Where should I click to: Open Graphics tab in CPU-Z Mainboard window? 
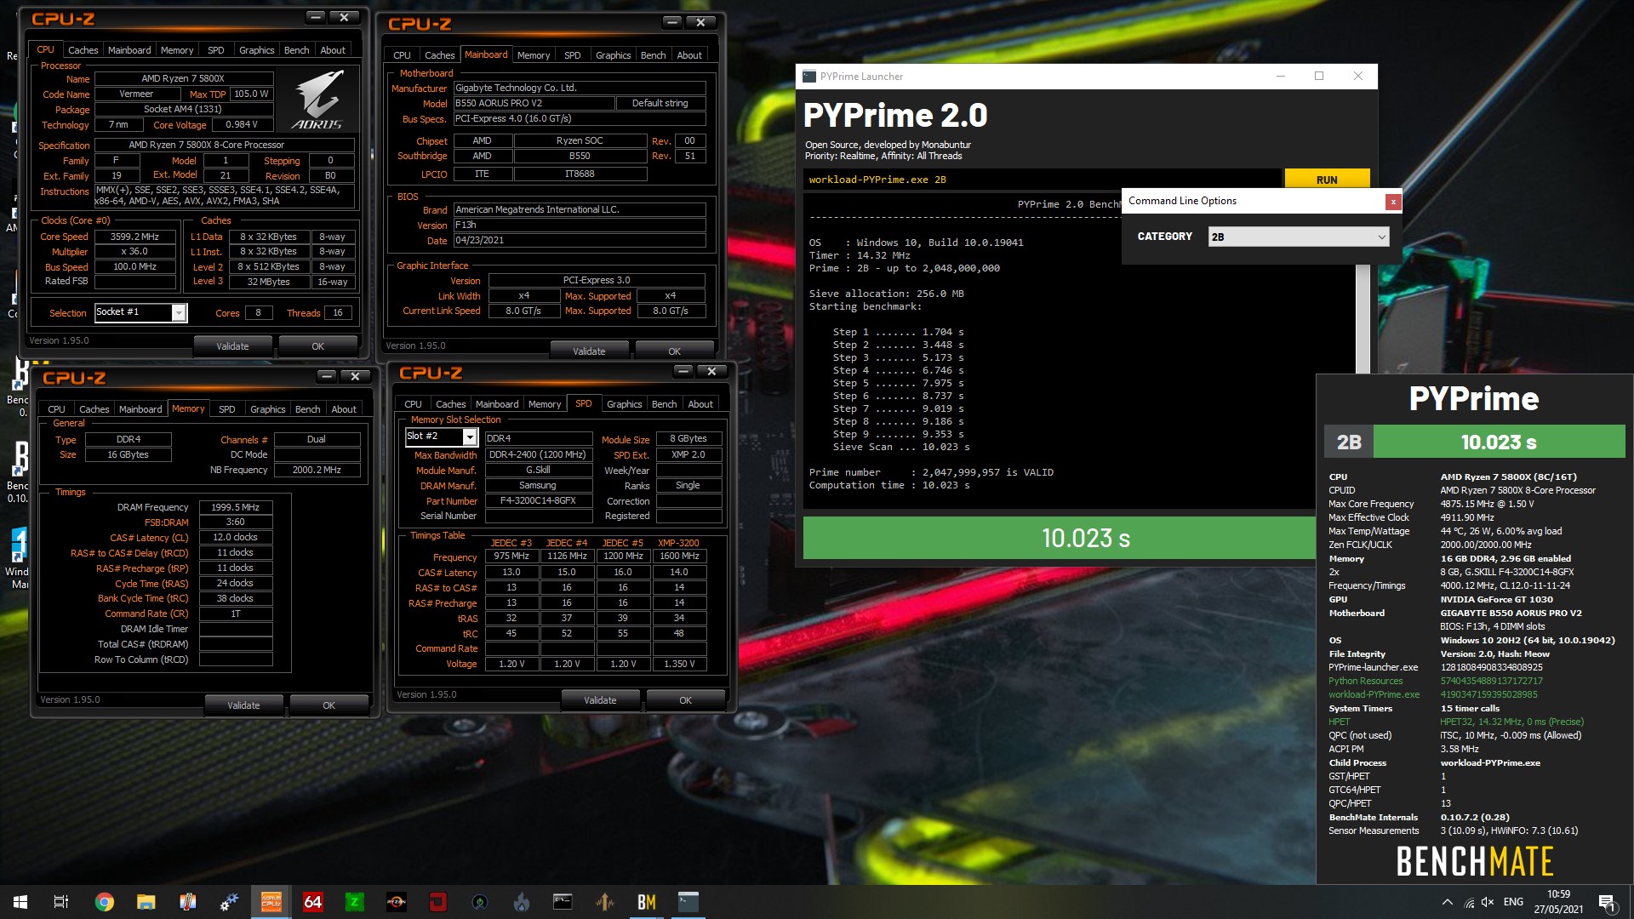click(613, 55)
